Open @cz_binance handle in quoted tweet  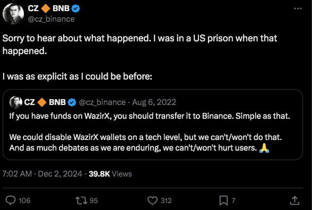pos(102,102)
